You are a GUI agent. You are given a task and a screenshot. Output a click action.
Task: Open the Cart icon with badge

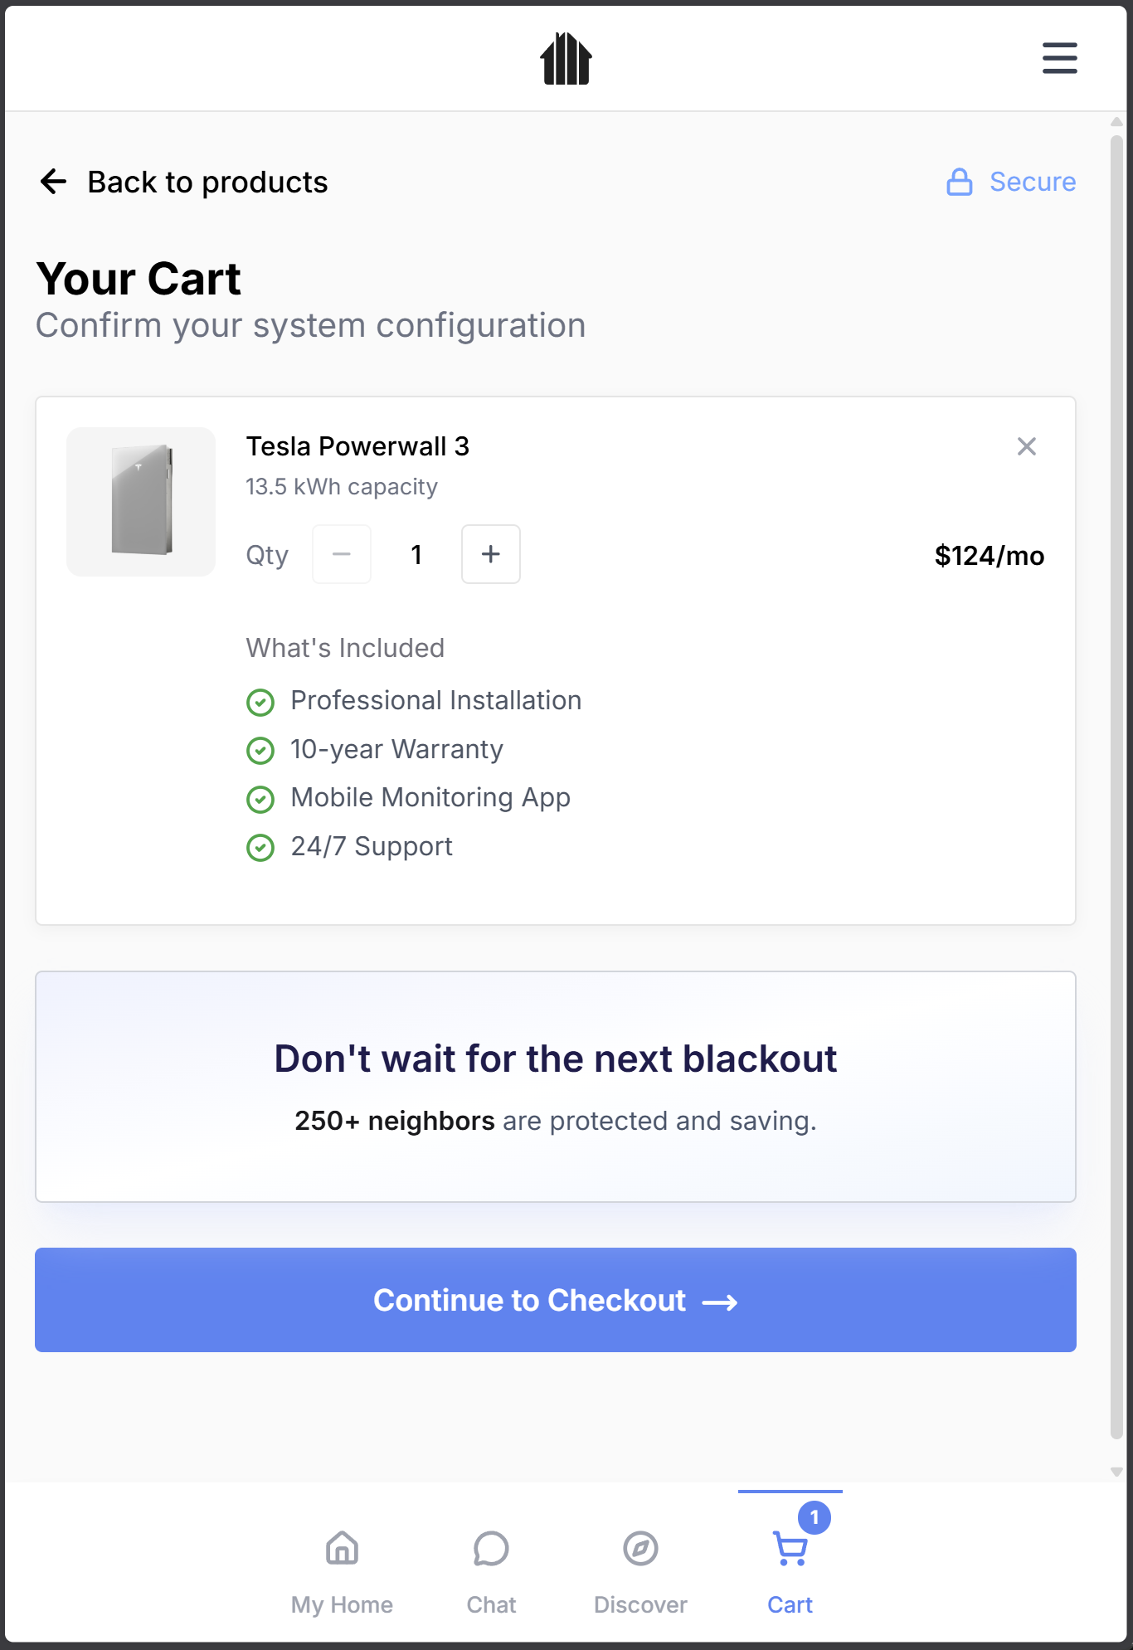pyautogui.click(x=790, y=1548)
